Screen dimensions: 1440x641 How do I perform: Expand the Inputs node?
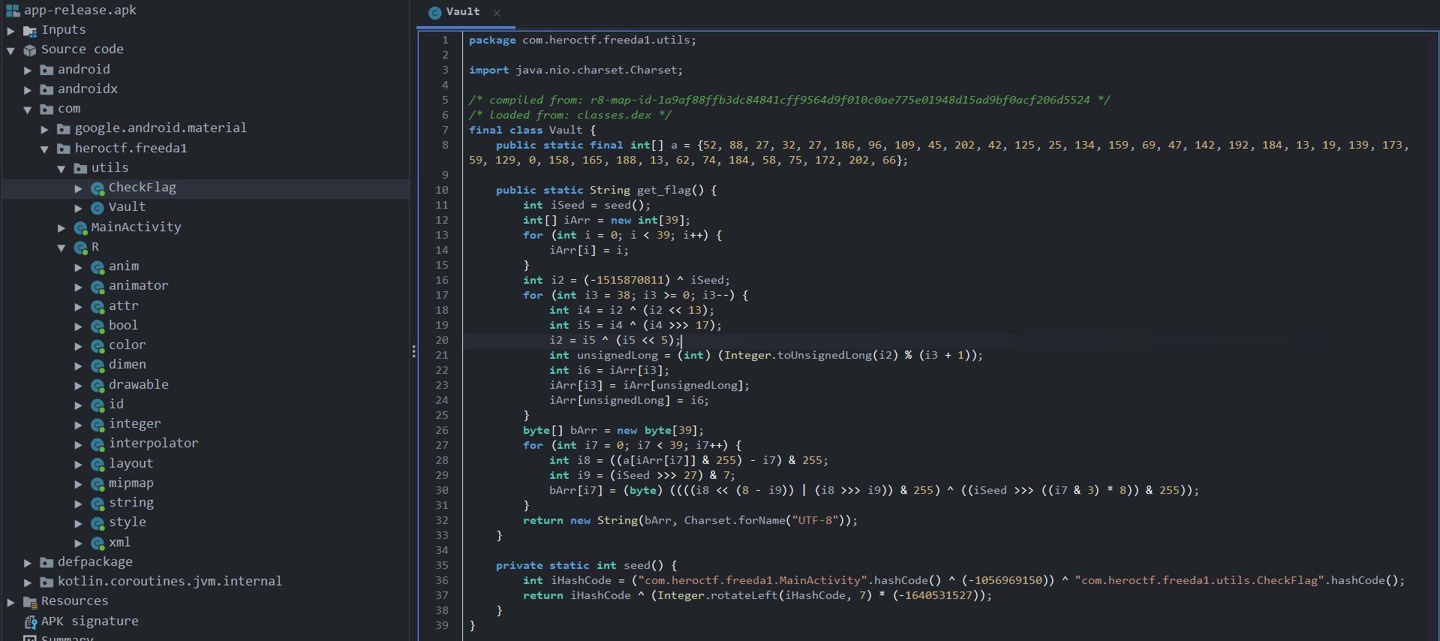click(x=11, y=31)
